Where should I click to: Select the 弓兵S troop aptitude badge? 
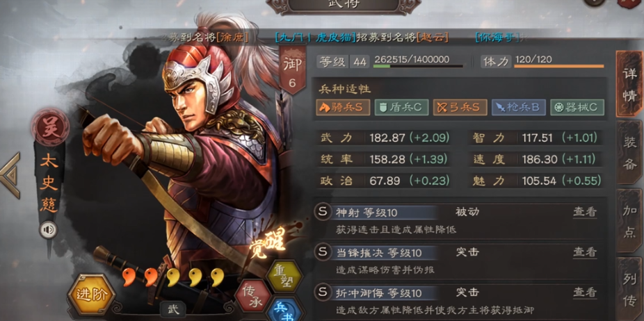tap(460, 107)
